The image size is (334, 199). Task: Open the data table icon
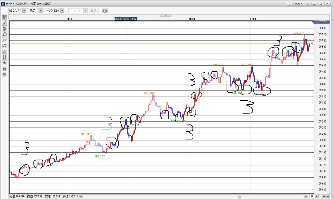coord(4,75)
